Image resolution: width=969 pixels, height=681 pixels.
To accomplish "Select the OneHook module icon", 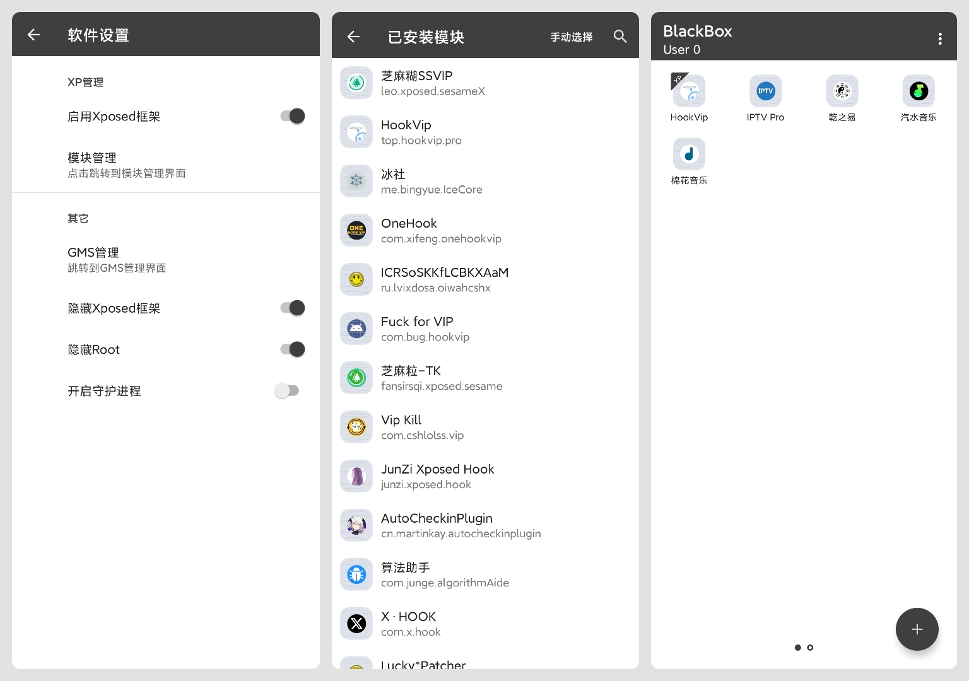I will click(x=356, y=230).
